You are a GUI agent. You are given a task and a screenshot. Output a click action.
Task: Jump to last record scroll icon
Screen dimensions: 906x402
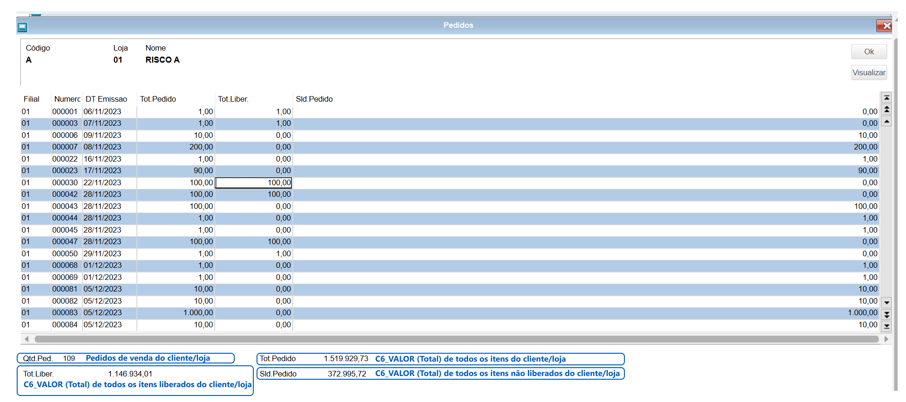click(x=887, y=326)
